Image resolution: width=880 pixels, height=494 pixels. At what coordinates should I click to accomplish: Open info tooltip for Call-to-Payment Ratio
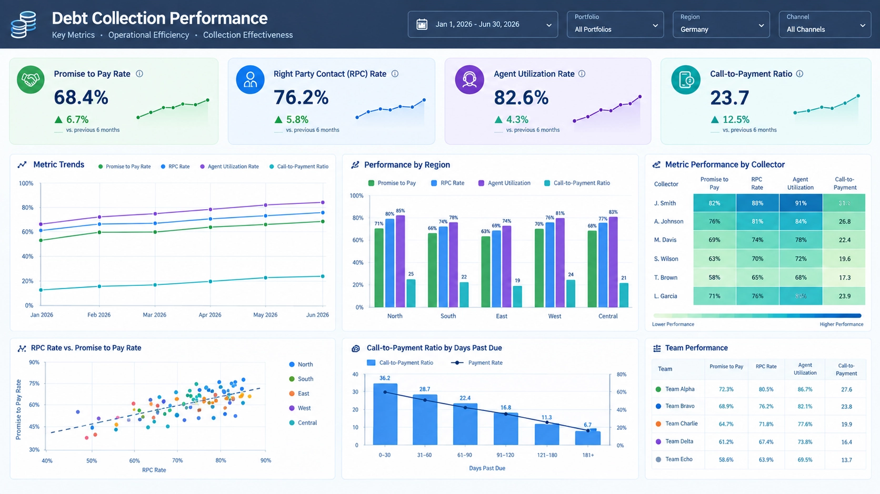click(x=799, y=74)
